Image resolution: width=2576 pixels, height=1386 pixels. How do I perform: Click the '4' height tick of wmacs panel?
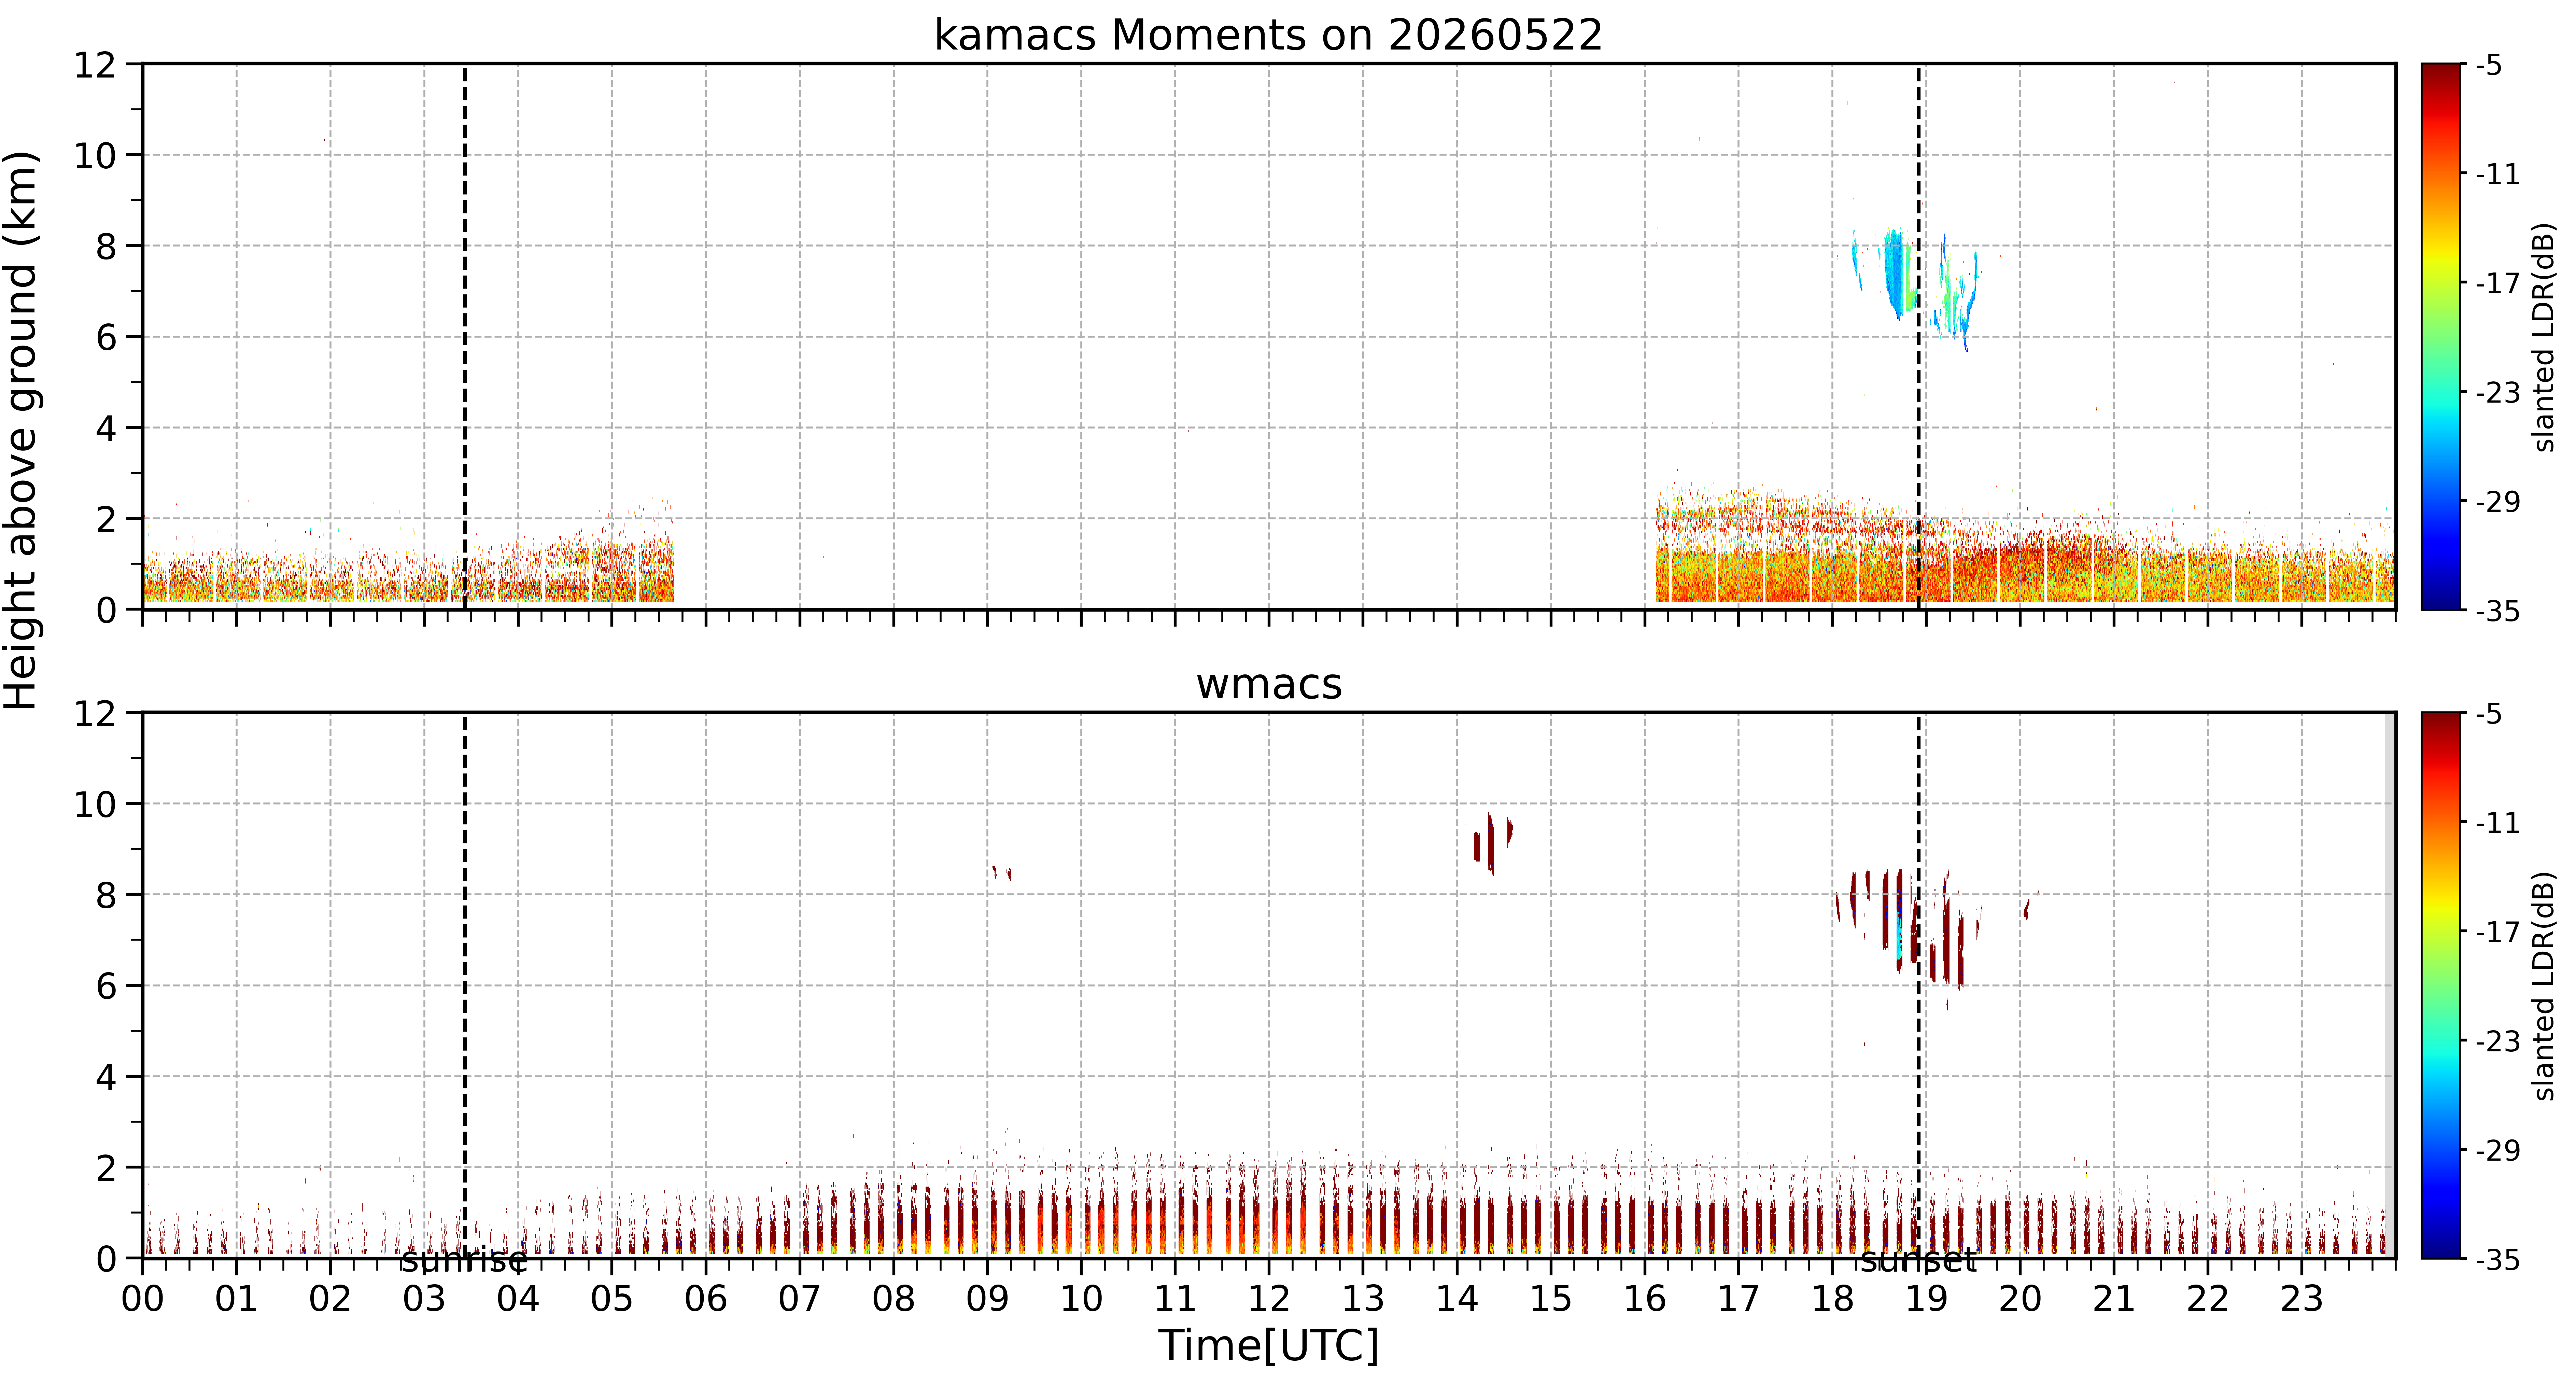click(105, 1077)
